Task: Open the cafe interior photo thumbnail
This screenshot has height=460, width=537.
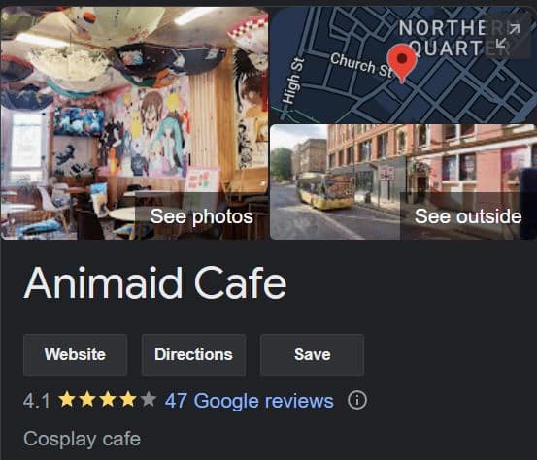Action: (x=134, y=123)
